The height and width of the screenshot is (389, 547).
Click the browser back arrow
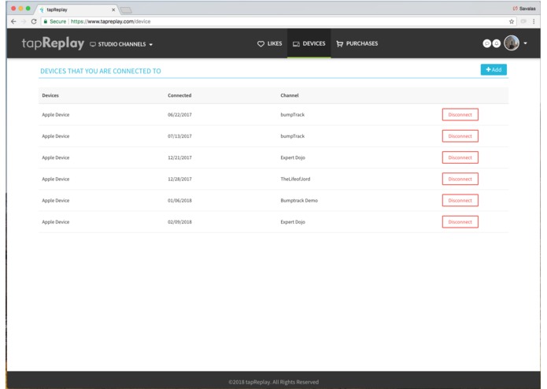(x=13, y=21)
